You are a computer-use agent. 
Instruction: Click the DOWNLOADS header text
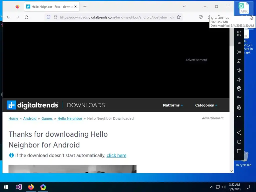click(86, 105)
